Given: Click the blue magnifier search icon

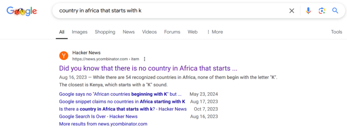Looking at the screenshot, I should click(335, 10).
